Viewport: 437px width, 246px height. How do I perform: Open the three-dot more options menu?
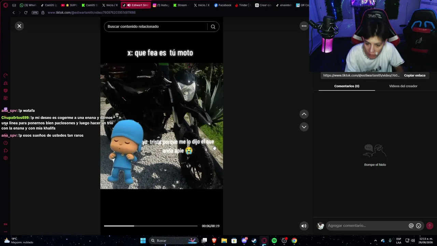coord(304,26)
